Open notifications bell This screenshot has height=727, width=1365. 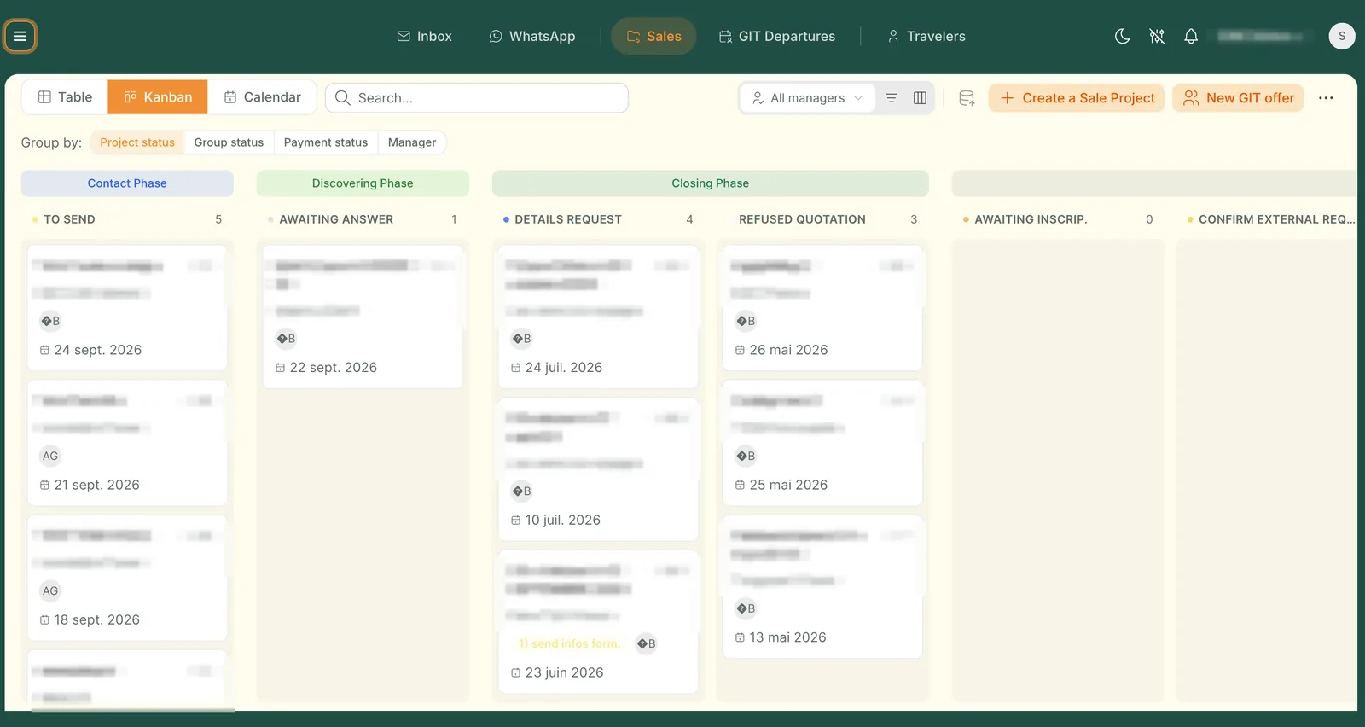click(x=1191, y=36)
